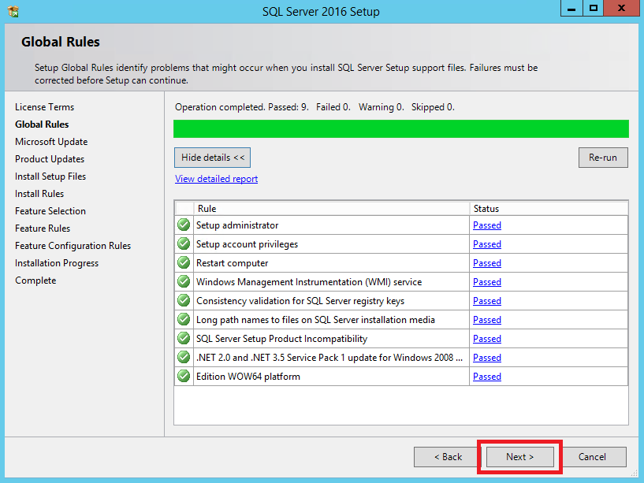Select the 'Restart computer' rule text
The image size is (644, 483).
232,263
